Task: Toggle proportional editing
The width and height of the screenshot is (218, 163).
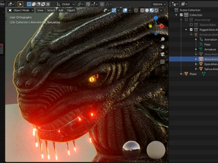Action: point(102,4)
